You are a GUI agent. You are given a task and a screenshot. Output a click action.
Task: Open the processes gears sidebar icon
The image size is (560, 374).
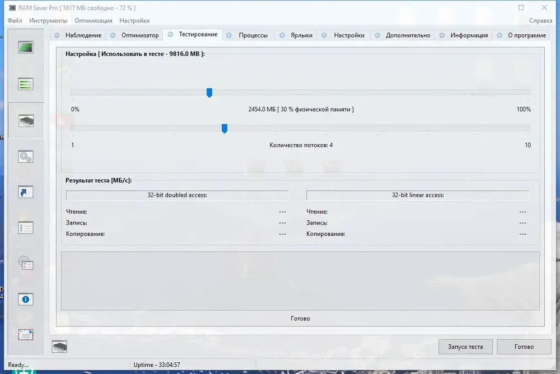pyautogui.click(x=26, y=156)
